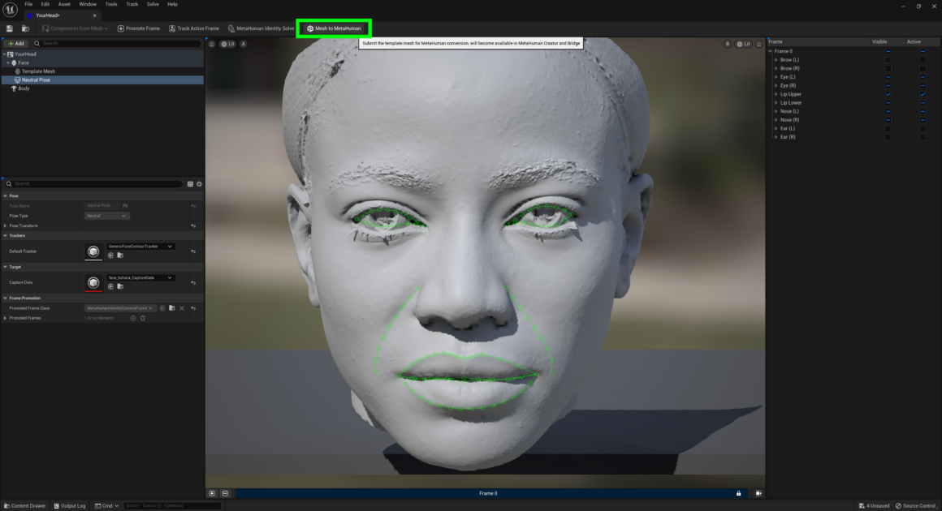The width and height of the screenshot is (942, 511).
Task: Toggle the lock icon on the Frame 0 bar
Action: click(738, 494)
